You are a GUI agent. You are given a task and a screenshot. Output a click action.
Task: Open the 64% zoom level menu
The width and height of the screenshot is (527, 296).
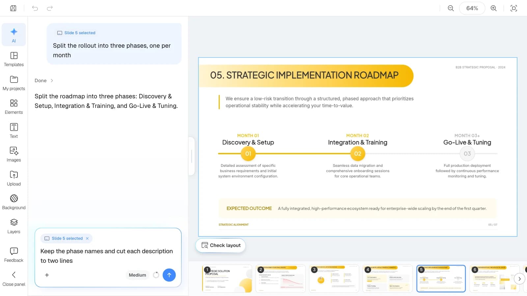[472, 8]
